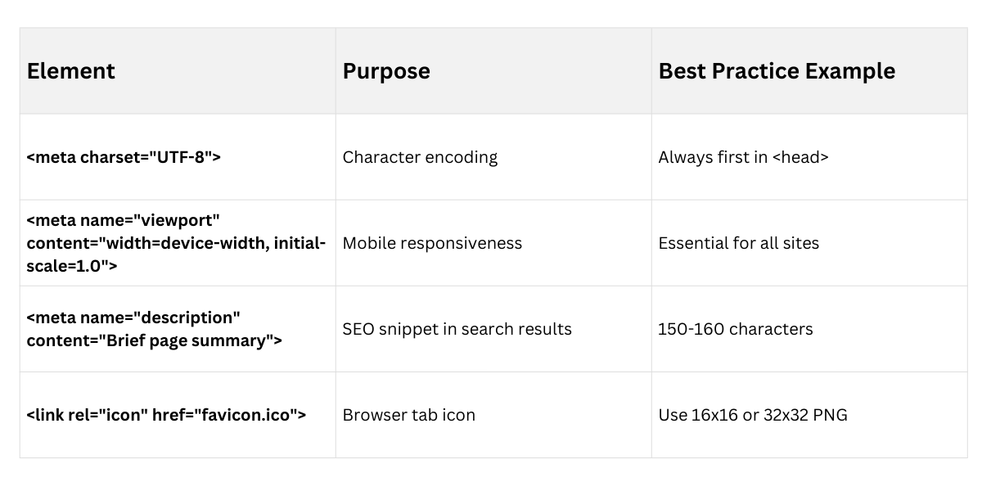982x491 pixels.
Task: Select the 'Essential for all sites' cell
Action: [738, 243]
